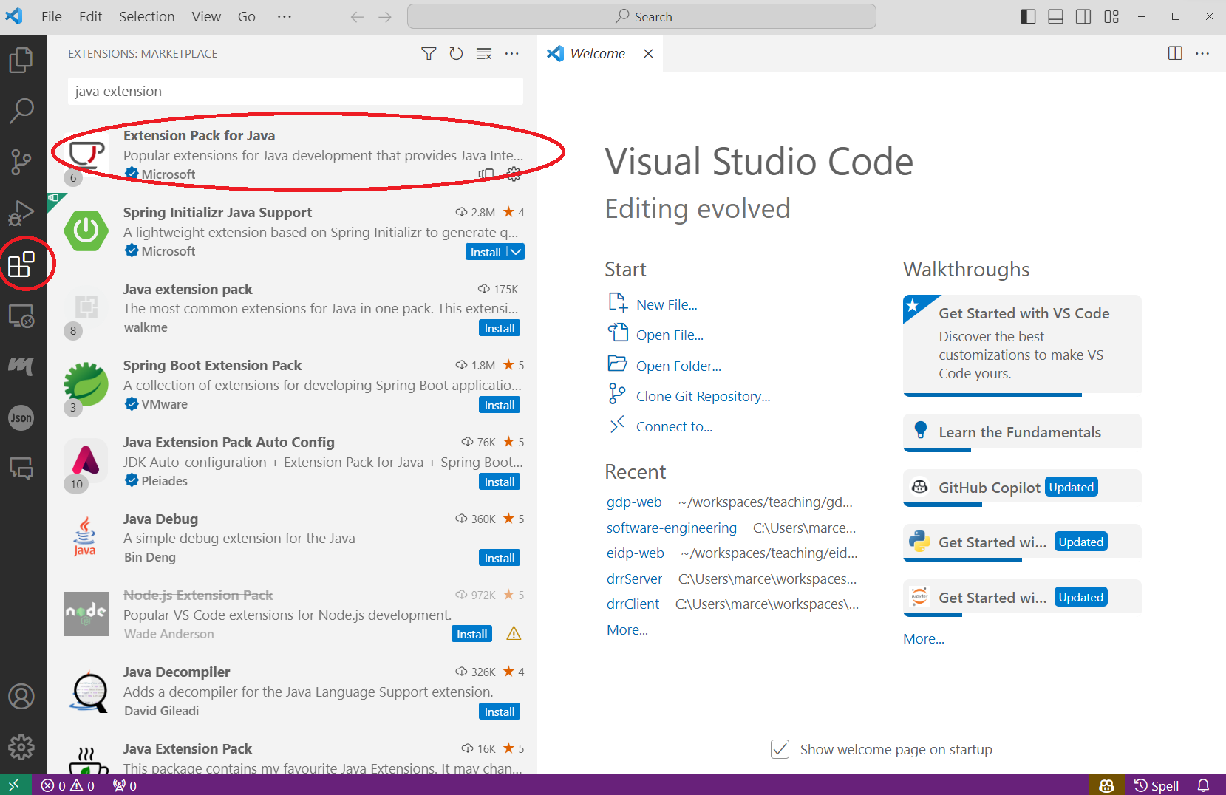Open the Edit menu
This screenshot has height=795, width=1226.
[90, 16]
